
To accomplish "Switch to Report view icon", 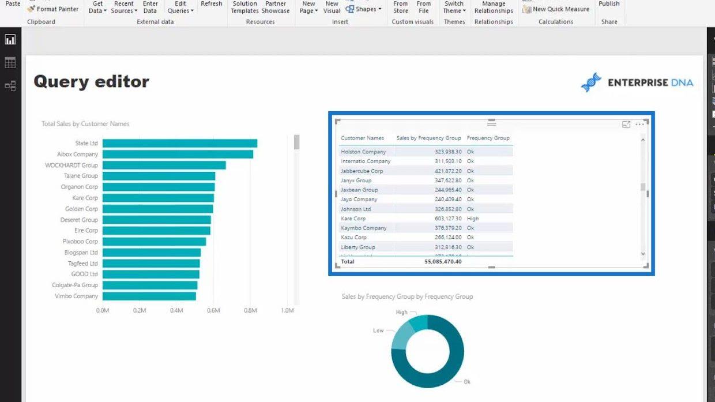I will pyautogui.click(x=10, y=40).
